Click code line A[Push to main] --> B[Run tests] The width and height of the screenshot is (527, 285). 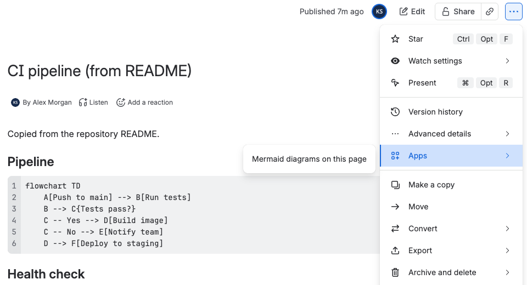pyautogui.click(x=117, y=197)
